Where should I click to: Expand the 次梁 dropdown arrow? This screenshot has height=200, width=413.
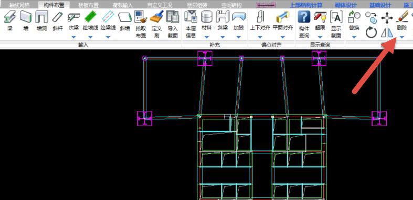74,37
